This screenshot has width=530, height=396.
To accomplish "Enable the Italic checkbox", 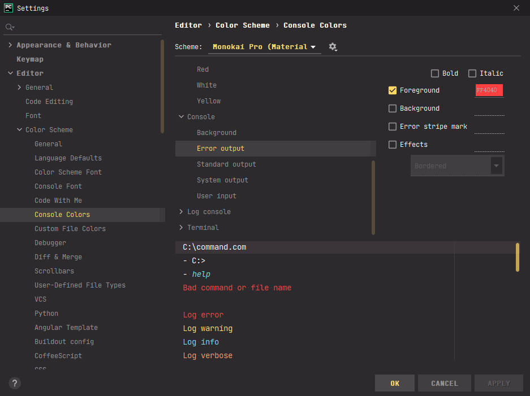I will click(x=472, y=73).
